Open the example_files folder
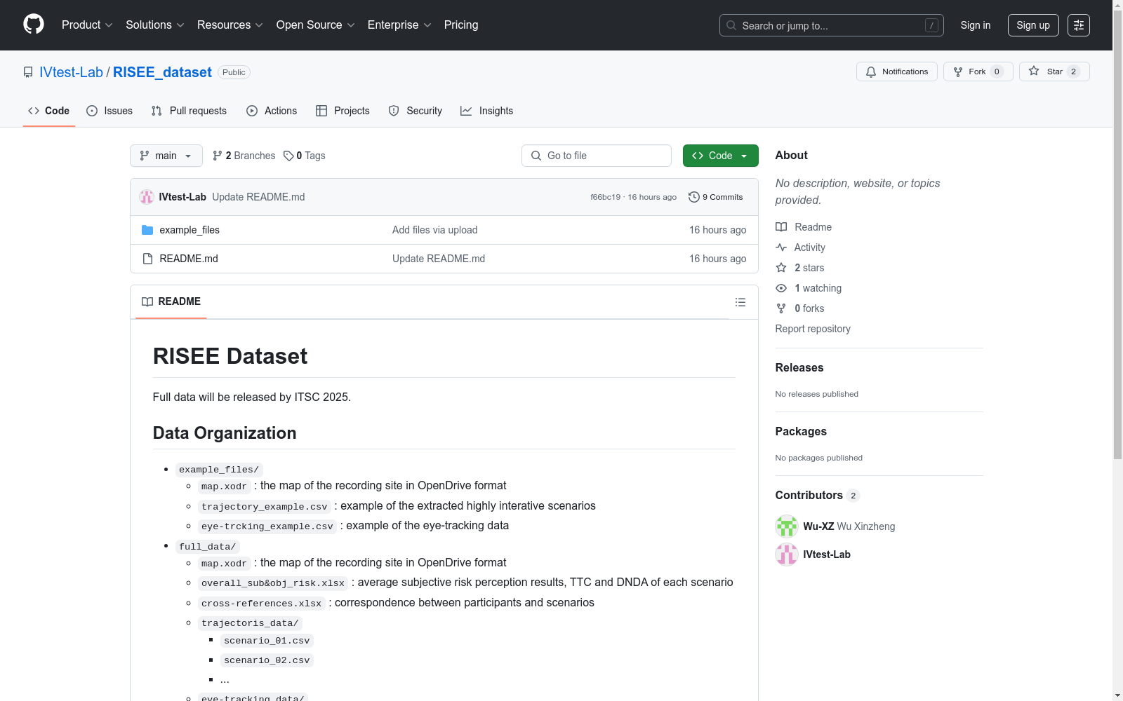Image resolution: width=1123 pixels, height=701 pixels. pyautogui.click(x=190, y=230)
